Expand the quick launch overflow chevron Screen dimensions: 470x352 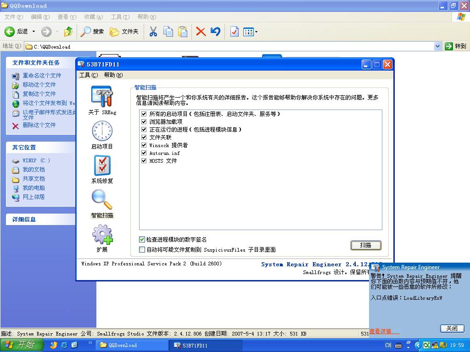click(90, 342)
